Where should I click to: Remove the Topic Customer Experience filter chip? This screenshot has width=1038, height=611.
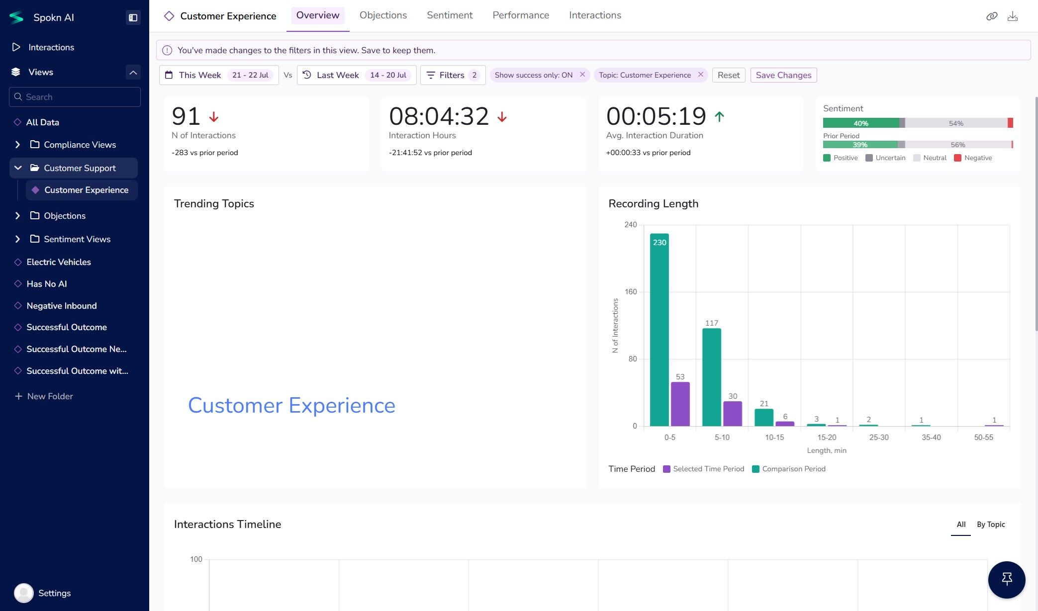[700, 75]
